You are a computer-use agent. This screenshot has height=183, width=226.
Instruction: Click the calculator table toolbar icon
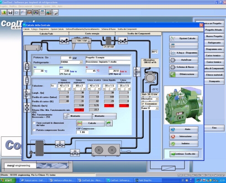[x=42, y=12]
